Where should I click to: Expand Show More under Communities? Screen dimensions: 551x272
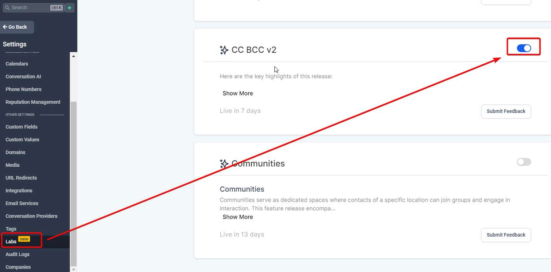[238, 217]
